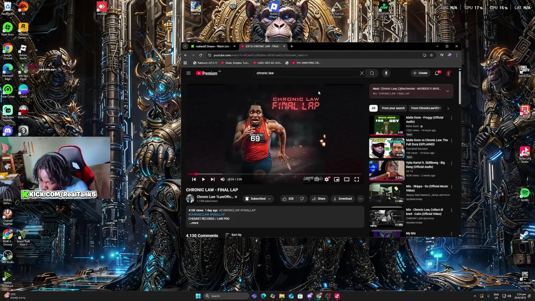
Task: Open the comments Sort by menu
Action: [x=234, y=235]
